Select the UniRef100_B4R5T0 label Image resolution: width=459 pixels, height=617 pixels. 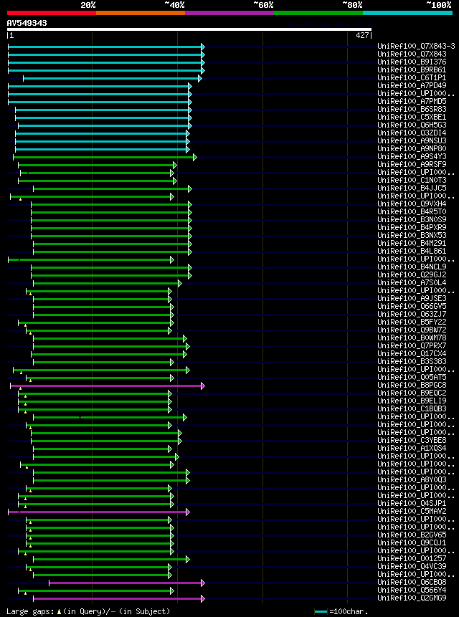[412, 211]
